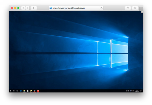Screen dimensions: 152x105
Task: Open the Safari Share menu
Action: point(128,8)
